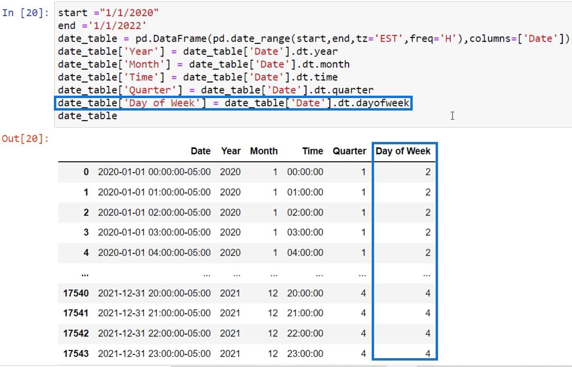Click the date_table['Day of Week'] code line
This screenshot has height=367, width=572.
tap(234, 103)
